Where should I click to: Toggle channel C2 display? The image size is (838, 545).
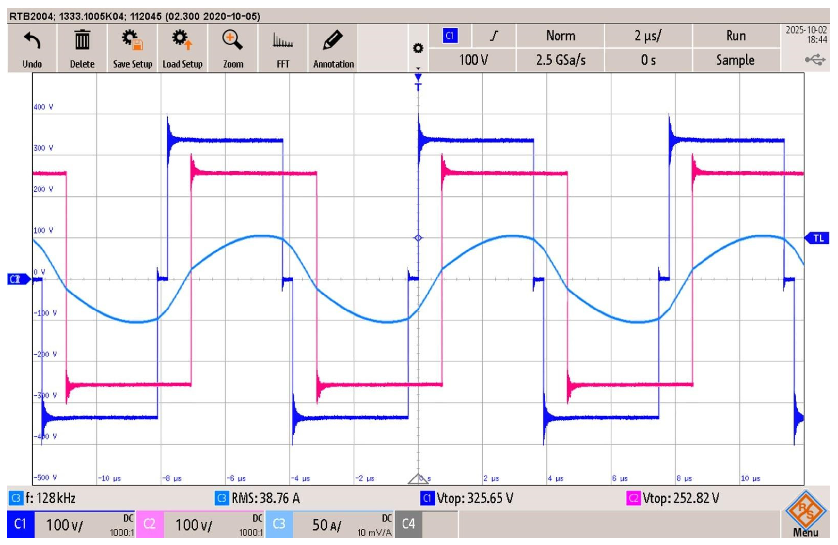pos(150,524)
